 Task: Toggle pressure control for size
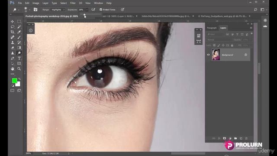coord(122,10)
